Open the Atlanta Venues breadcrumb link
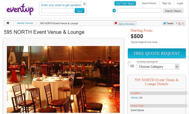The width and height of the screenshot is (189, 114). pos(25,23)
